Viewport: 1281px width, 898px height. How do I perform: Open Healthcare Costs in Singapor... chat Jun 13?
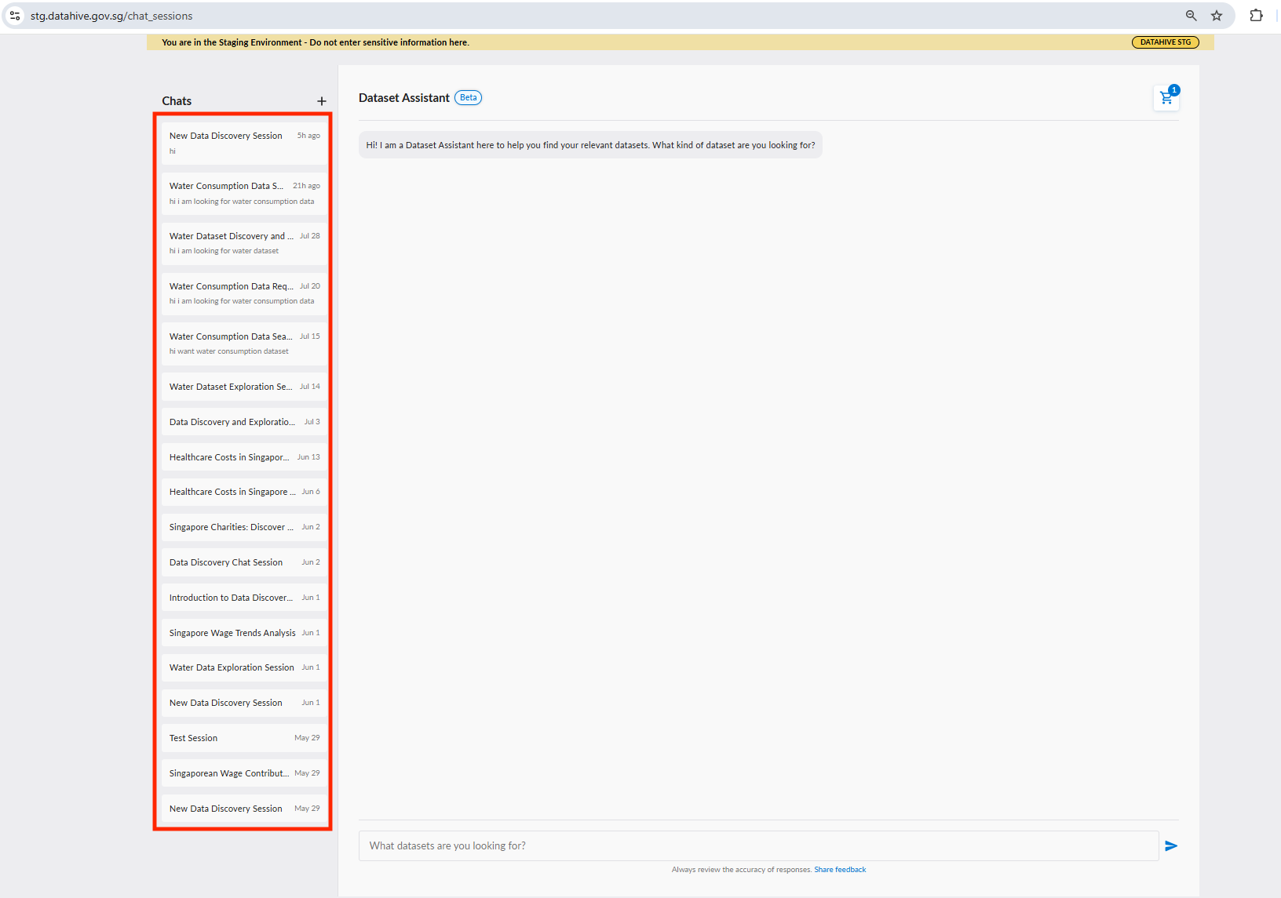[x=244, y=457]
